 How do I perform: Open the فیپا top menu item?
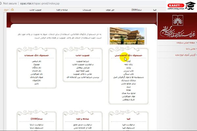pos(155,10)
